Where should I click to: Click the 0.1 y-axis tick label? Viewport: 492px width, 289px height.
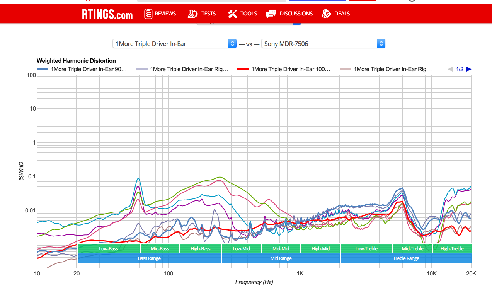(32, 176)
